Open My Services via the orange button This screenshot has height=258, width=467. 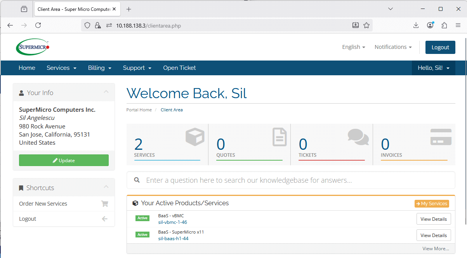tap(431, 203)
